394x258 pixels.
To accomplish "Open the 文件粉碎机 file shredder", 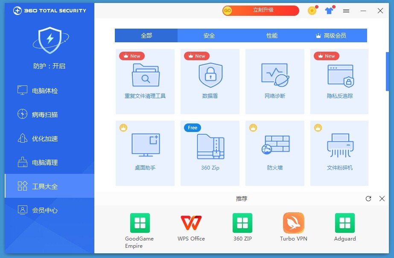I will 340,153.
